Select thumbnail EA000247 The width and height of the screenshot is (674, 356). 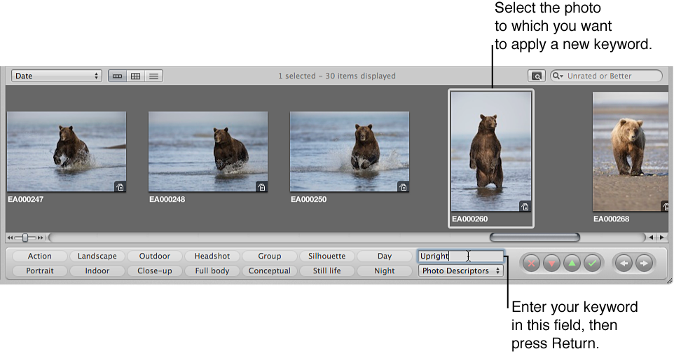(x=67, y=151)
